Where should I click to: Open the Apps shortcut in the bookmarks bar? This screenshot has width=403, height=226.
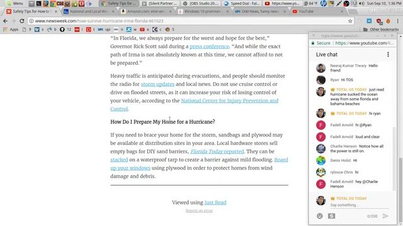(x=11, y=30)
